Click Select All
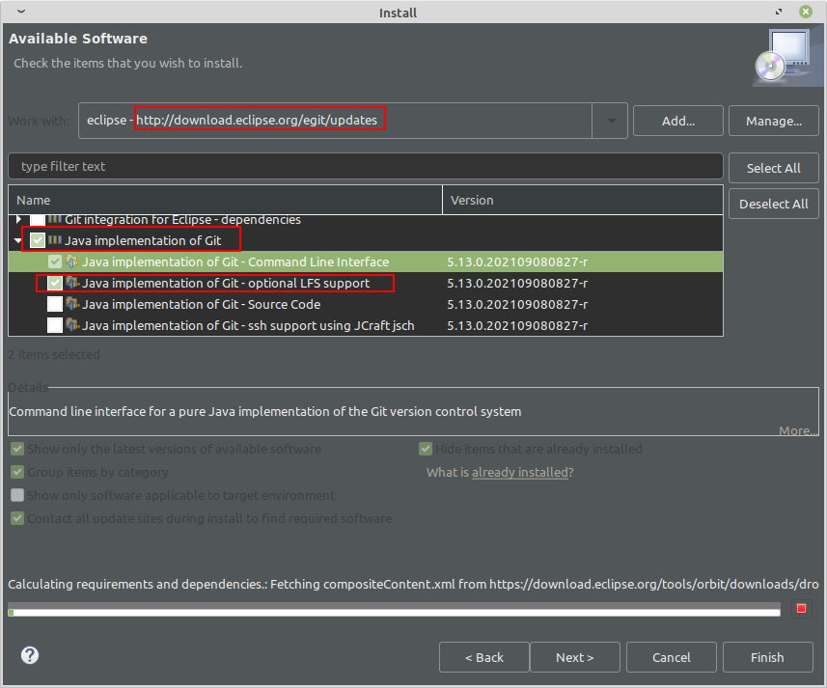 (773, 168)
